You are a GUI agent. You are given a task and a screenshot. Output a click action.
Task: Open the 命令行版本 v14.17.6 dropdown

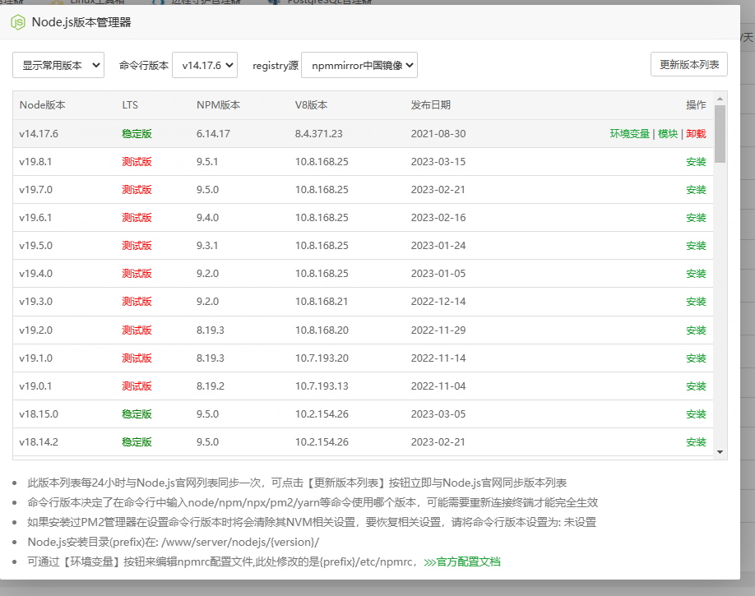point(205,65)
